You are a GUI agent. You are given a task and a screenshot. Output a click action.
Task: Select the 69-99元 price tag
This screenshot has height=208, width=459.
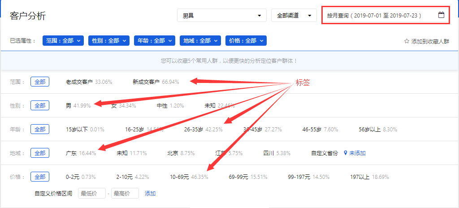point(248,177)
